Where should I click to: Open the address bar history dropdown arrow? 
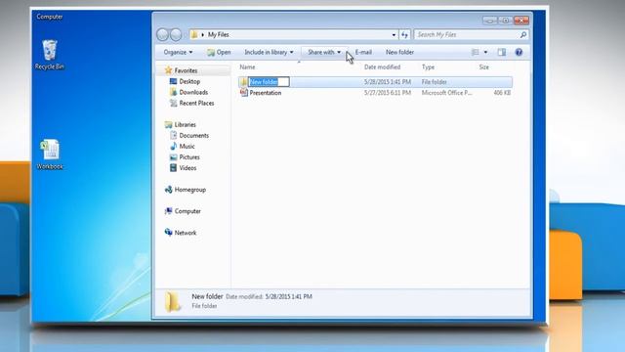pos(394,35)
